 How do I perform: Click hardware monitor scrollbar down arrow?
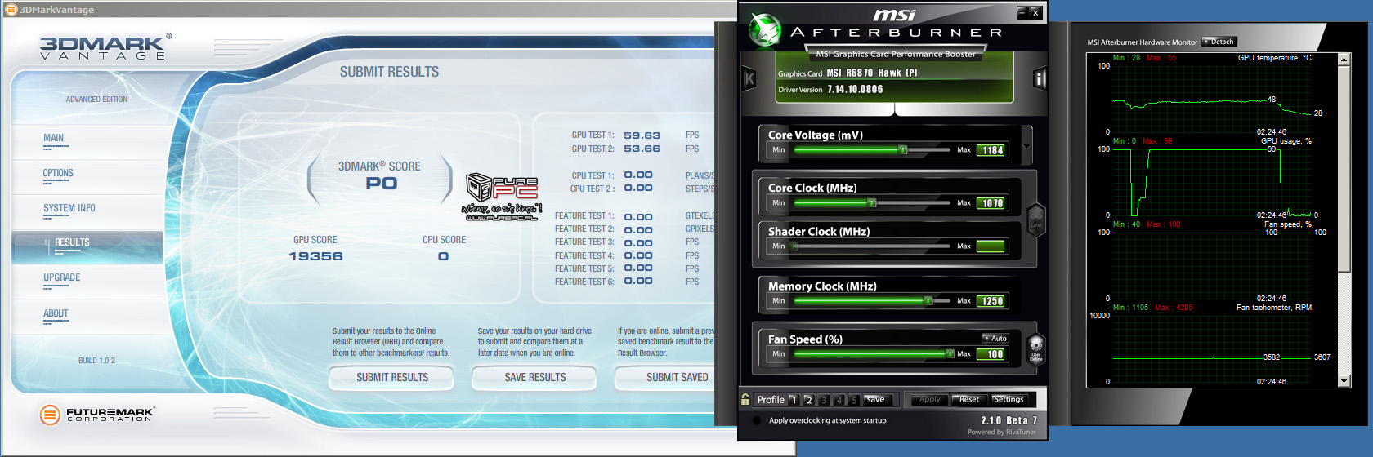(x=1344, y=381)
